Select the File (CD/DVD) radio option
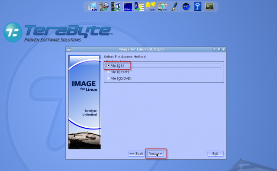The height and width of the screenshot is (171, 277). [x=119, y=78]
